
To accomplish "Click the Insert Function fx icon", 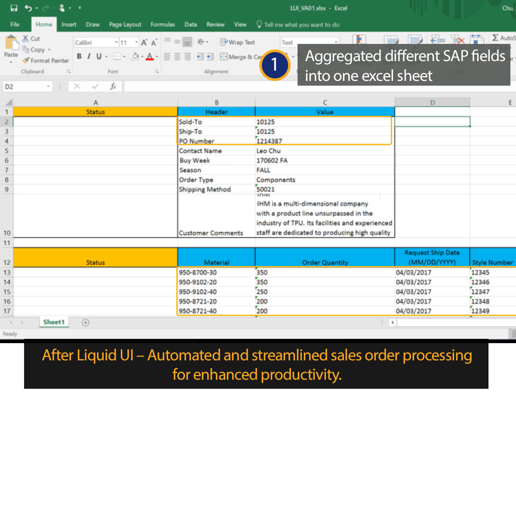I will pos(113,87).
